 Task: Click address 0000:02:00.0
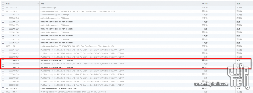tap(14, 39)
